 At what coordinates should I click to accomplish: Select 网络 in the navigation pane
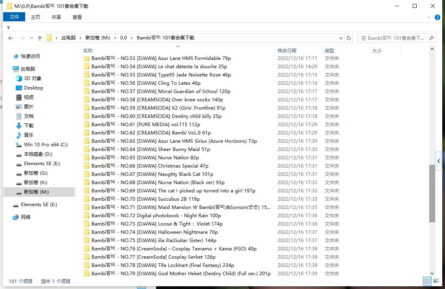tap(22, 217)
